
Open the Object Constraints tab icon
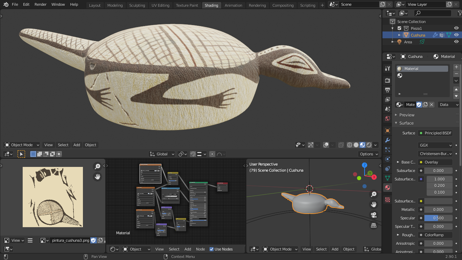click(388, 169)
